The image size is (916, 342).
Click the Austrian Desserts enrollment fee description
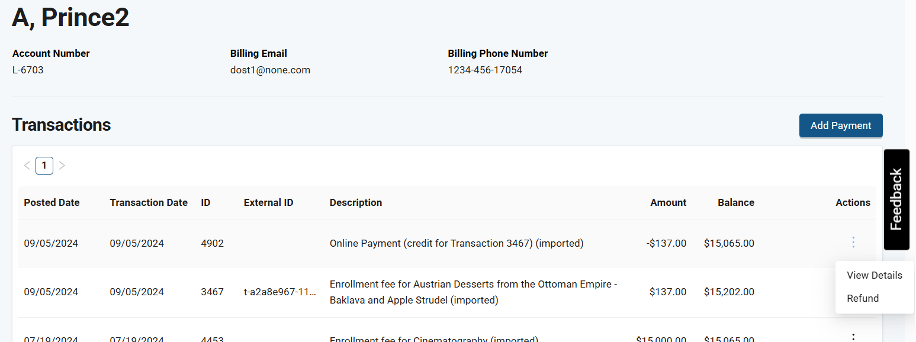tap(473, 292)
